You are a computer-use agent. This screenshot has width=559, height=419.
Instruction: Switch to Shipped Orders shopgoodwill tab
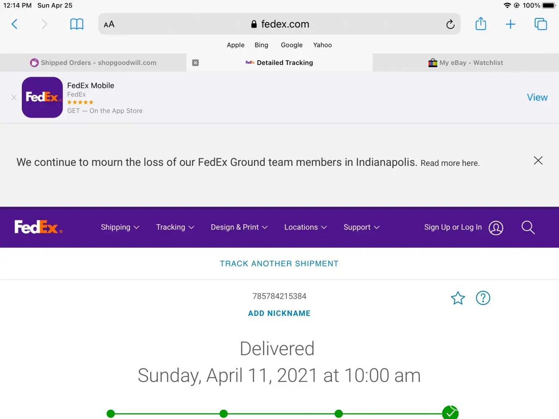pos(93,63)
